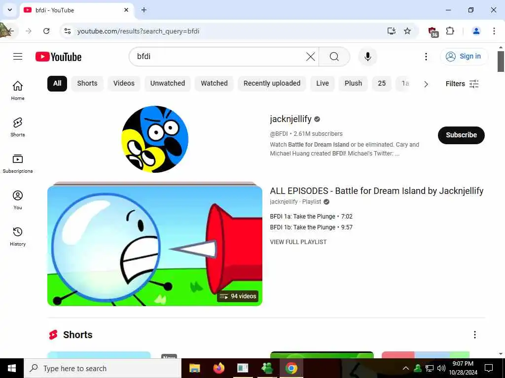Select the Live filter chip

click(323, 84)
